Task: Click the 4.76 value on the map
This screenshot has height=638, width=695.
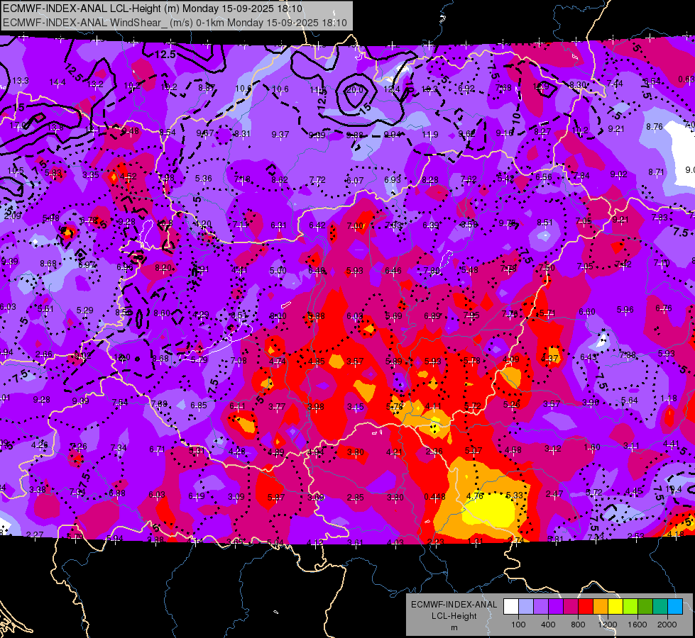Action: tap(475, 496)
